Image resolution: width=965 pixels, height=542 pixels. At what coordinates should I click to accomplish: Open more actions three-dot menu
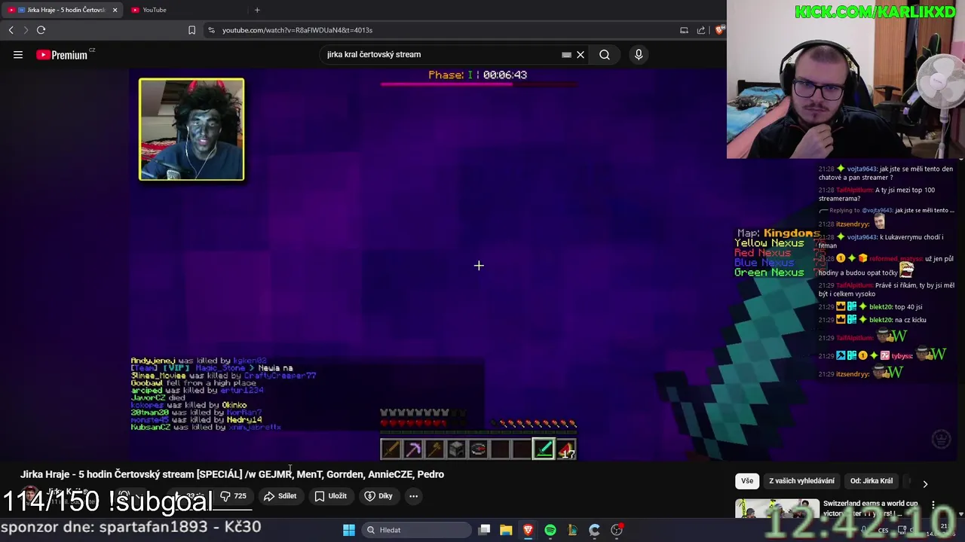pos(413,496)
